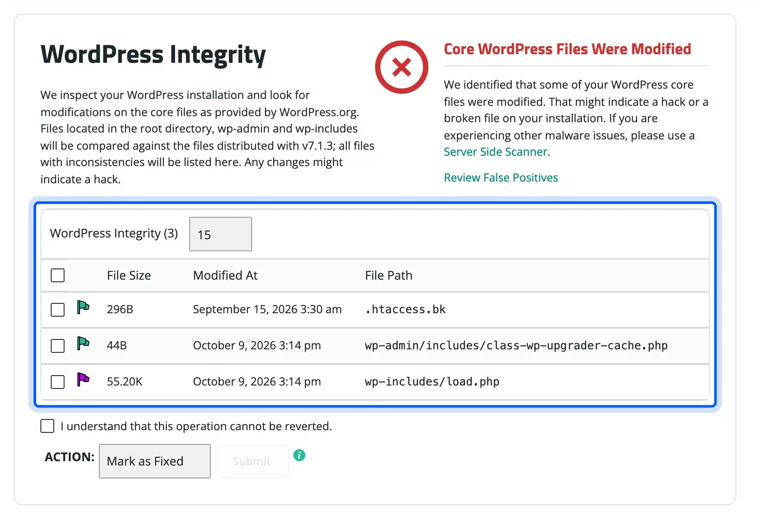The height and width of the screenshot is (518, 757).
Task: Click the 'Modified At' column header
Action: tap(225, 275)
